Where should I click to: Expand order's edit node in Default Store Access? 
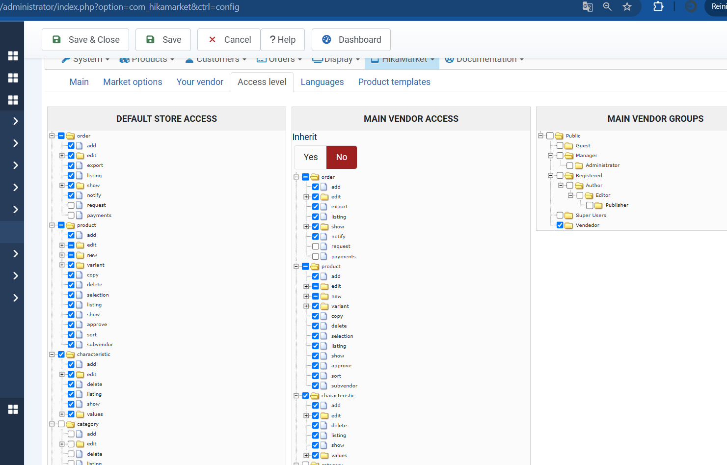[62, 156]
